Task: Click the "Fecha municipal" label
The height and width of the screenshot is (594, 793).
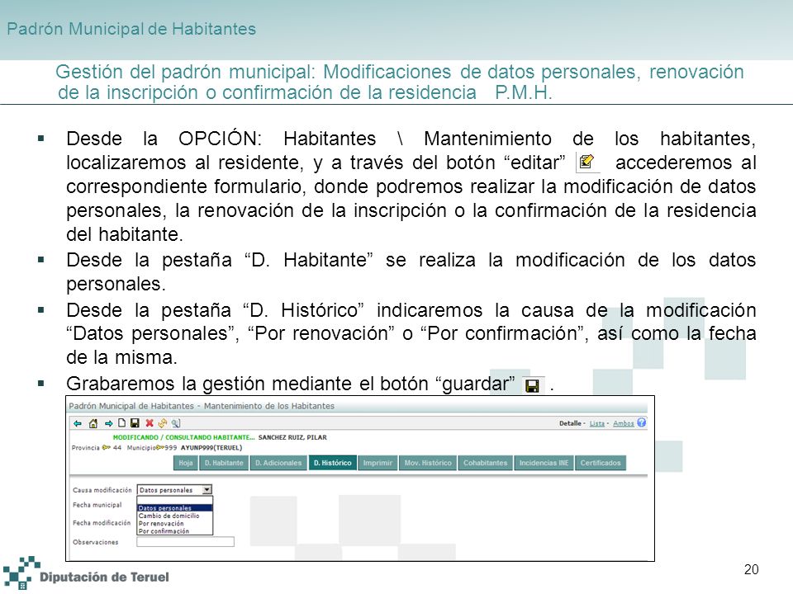Action: click(x=97, y=505)
